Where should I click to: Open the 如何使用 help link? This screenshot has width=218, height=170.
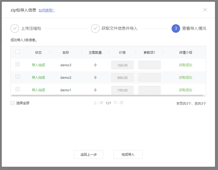coord(46,10)
